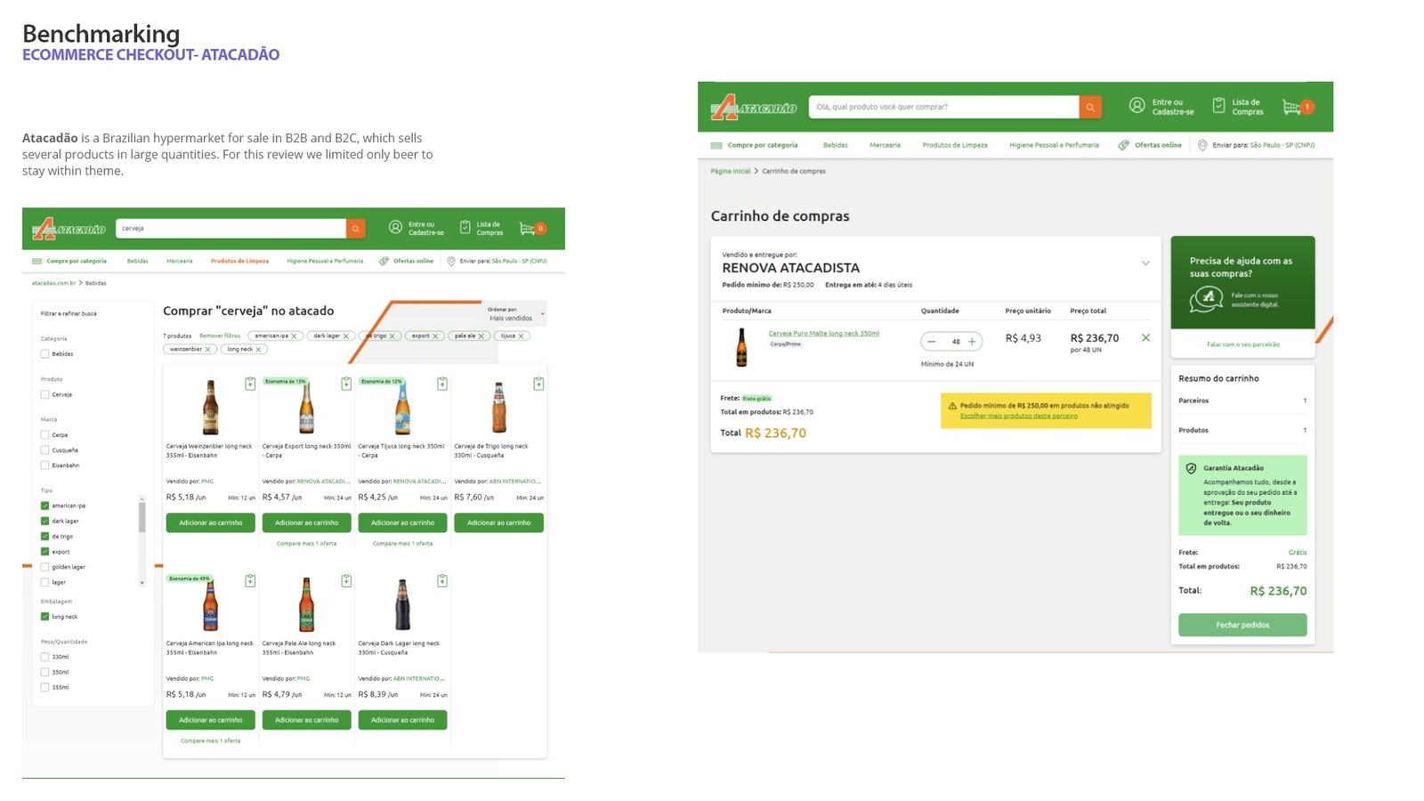Remove pale ale filter chip
Viewport: 1424px width, 801px height.
pyautogui.click(x=481, y=336)
